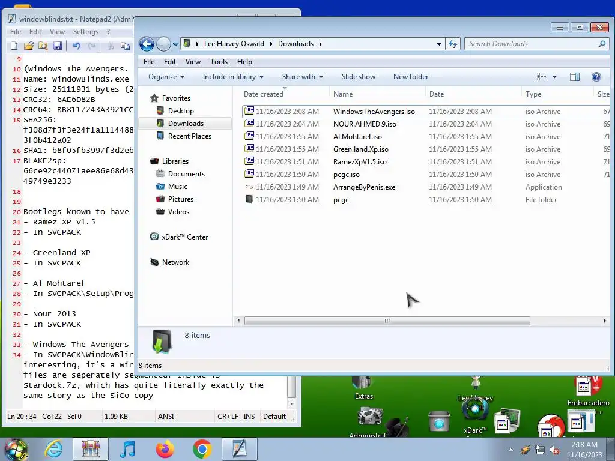
Task: Click the Recycle Bin desktop icon
Action: pos(439,421)
